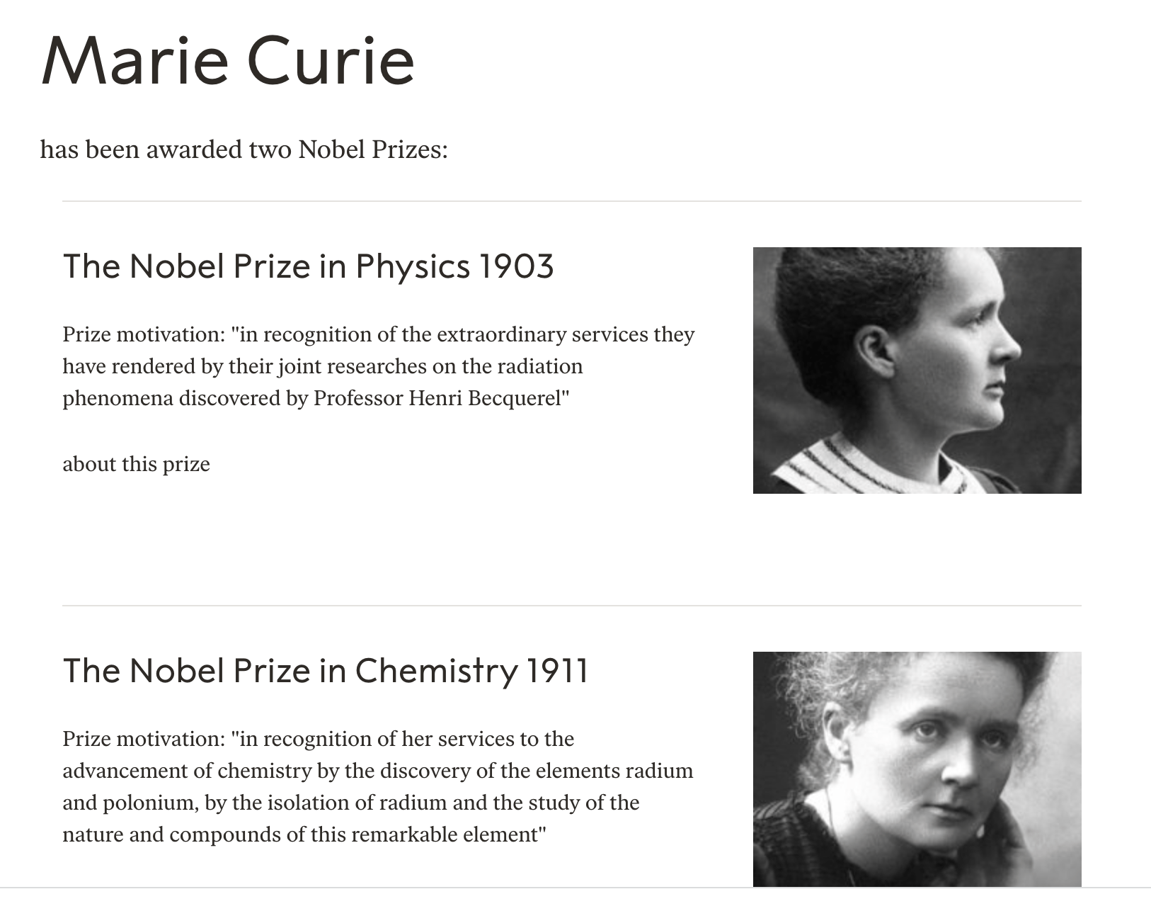The image size is (1151, 911).
Task: Click the word 'Physics' in the first prize heading
Action: (x=413, y=266)
